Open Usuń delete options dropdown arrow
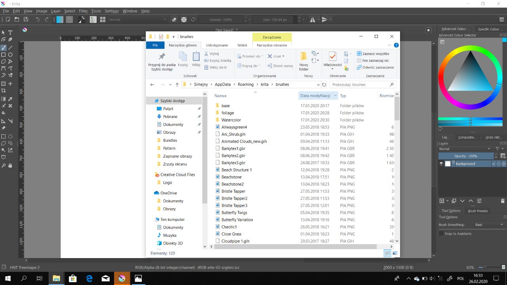Image resolution: width=507 pixels, height=285 pixels. (284, 56)
